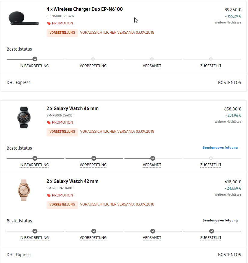Click the red promotion tag icon for Wireless Charger
The height and width of the screenshot is (263, 248).
49,23
